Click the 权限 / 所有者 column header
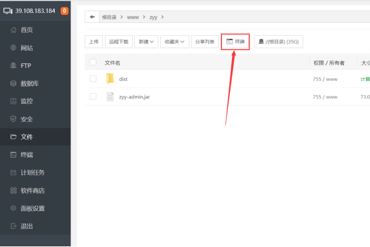 329,63
